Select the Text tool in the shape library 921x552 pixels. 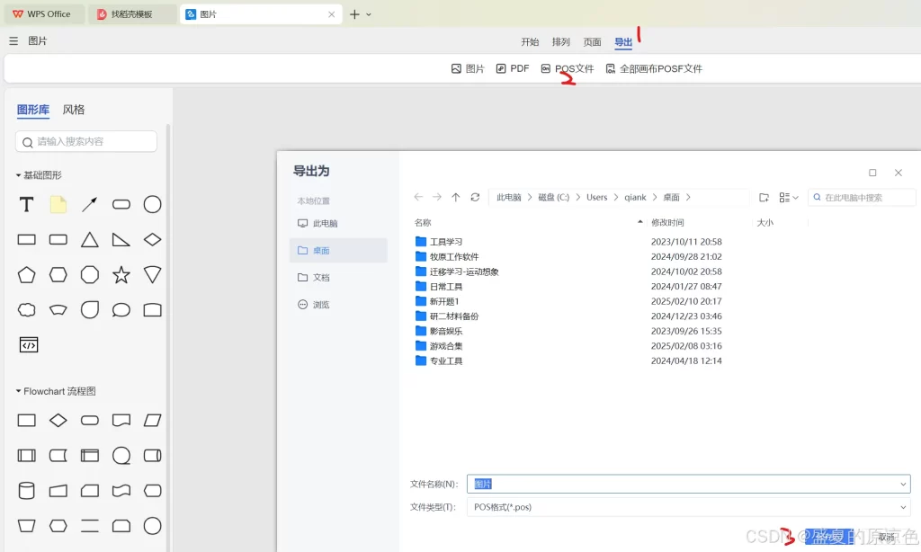point(26,204)
